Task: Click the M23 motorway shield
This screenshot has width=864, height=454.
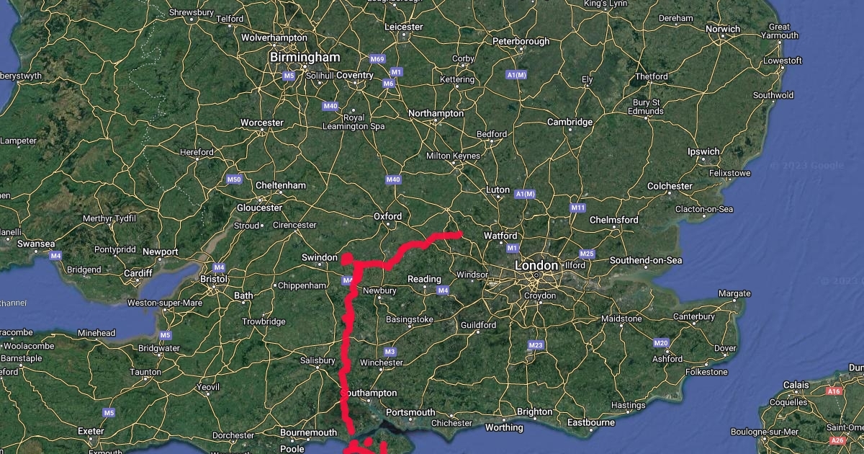Action: click(x=535, y=345)
